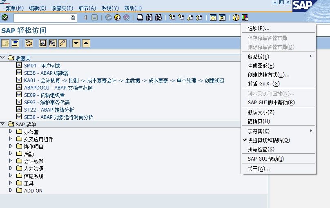
Task: Click the Previous Page icon
Action: [181, 18]
